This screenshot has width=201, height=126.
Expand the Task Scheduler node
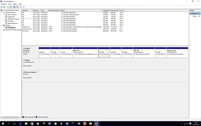pos(4,15)
